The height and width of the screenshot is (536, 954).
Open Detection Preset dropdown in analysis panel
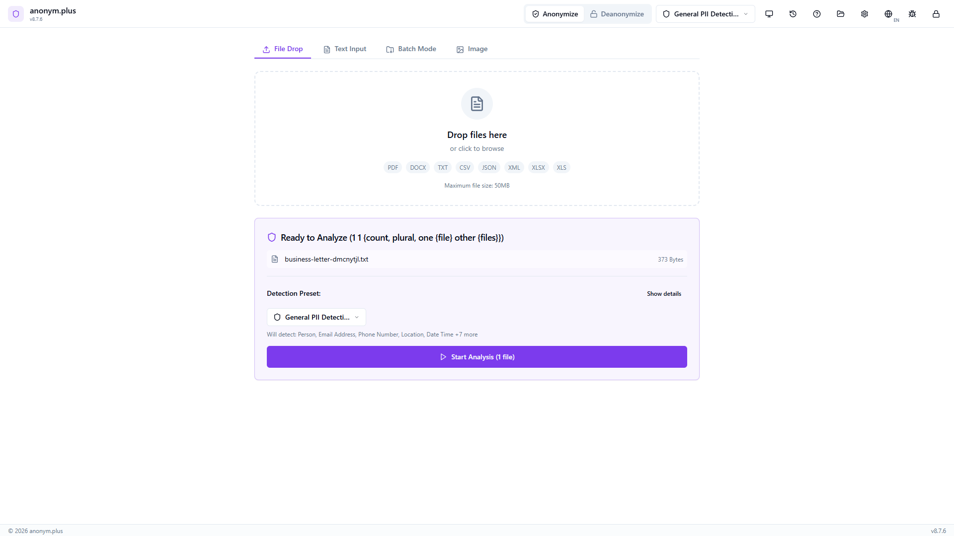(317, 317)
